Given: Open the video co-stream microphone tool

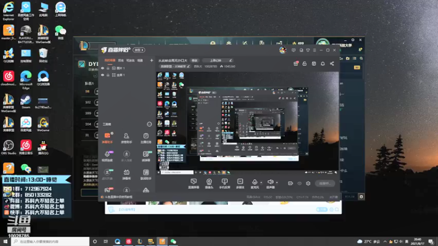Looking at the screenshot, I should [107, 156].
